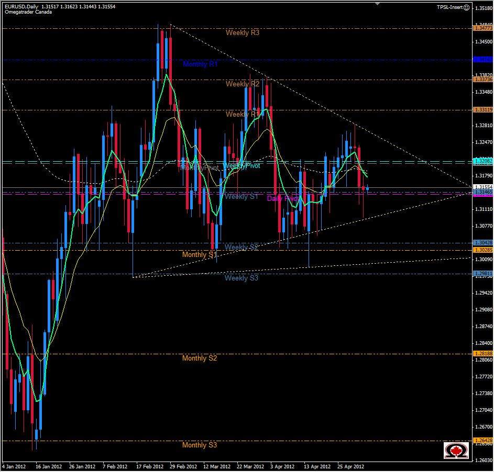Click the 1.32082 Weekly Pivot price tag

click(482, 162)
